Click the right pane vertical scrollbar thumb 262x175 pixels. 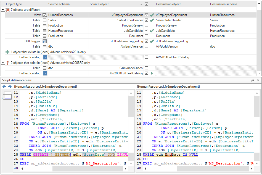tap(257, 106)
